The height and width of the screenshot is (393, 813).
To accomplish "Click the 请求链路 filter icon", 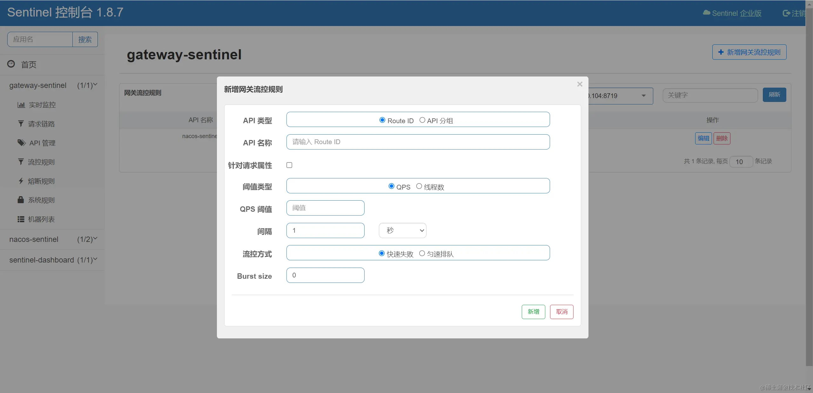I will click(x=21, y=123).
